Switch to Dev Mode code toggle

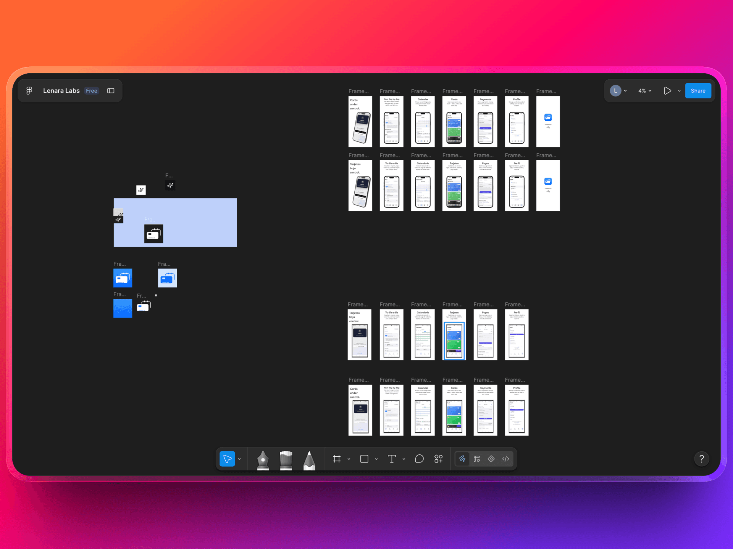point(505,459)
